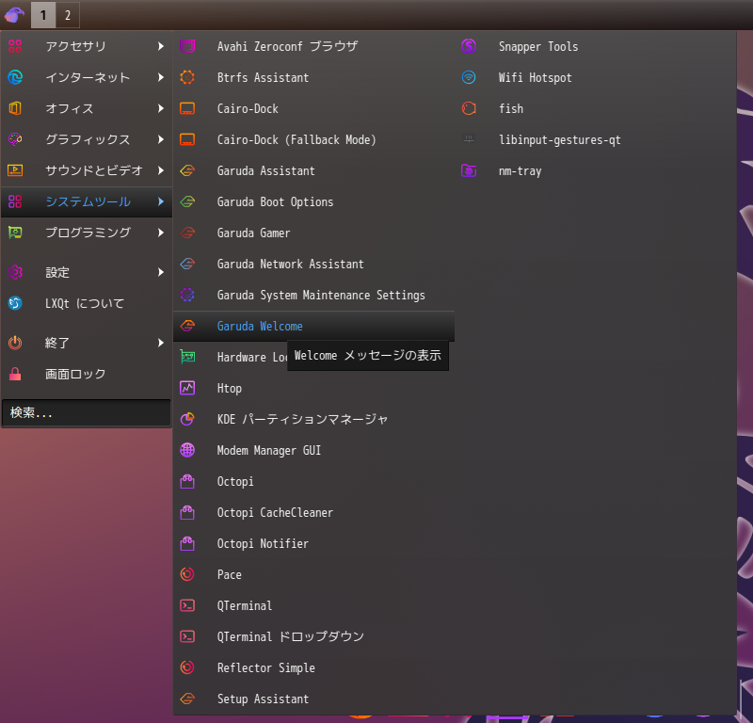This screenshot has height=723, width=753.
Task: Expand the サウンドとビデオ submenu arrow
Action: (x=161, y=170)
